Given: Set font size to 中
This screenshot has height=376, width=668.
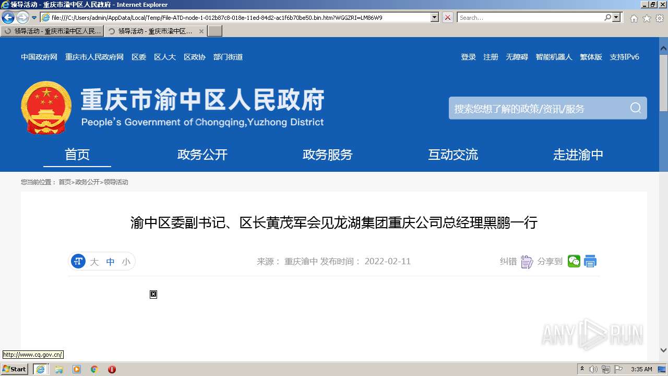Looking at the screenshot, I should point(110,262).
